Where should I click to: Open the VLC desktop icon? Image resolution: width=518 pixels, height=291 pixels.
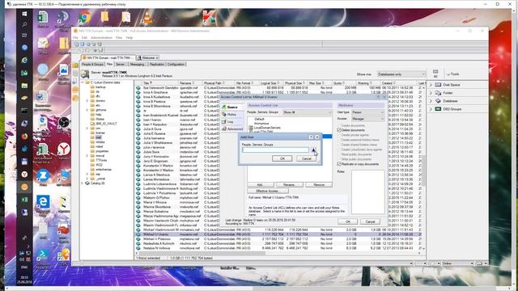(146, 17)
